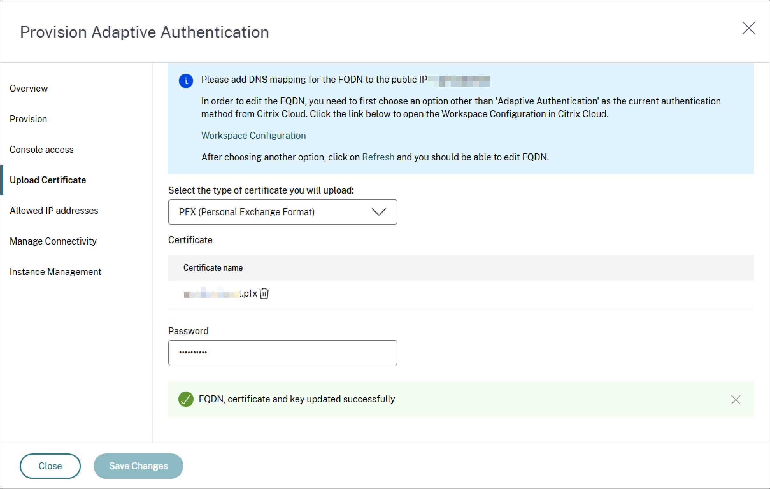770x489 pixels.
Task: Expand the certificate format selector
Action: click(x=379, y=212)
